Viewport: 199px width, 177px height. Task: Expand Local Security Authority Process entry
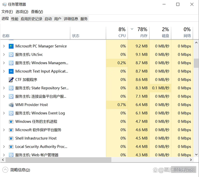point(4,147)
